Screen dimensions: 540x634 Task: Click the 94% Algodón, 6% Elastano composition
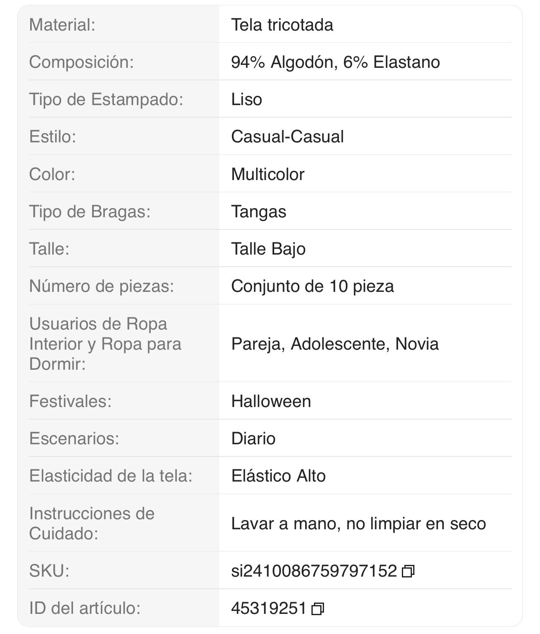335,62
